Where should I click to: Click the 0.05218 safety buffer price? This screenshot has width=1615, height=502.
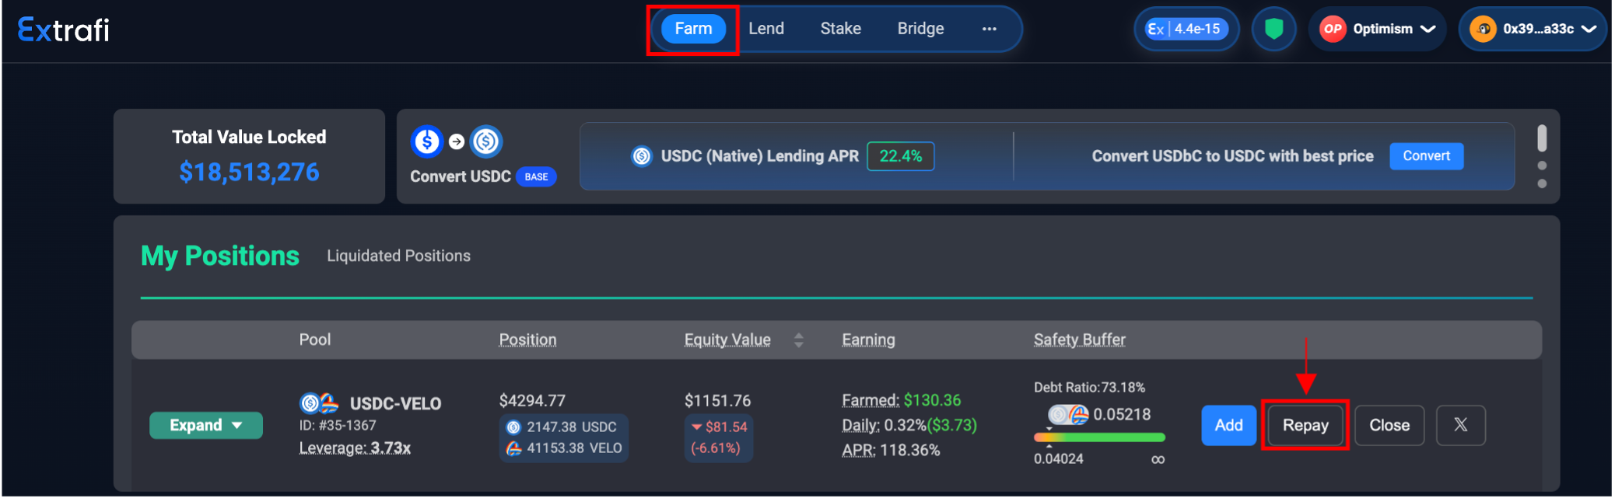click(1122, 414)
